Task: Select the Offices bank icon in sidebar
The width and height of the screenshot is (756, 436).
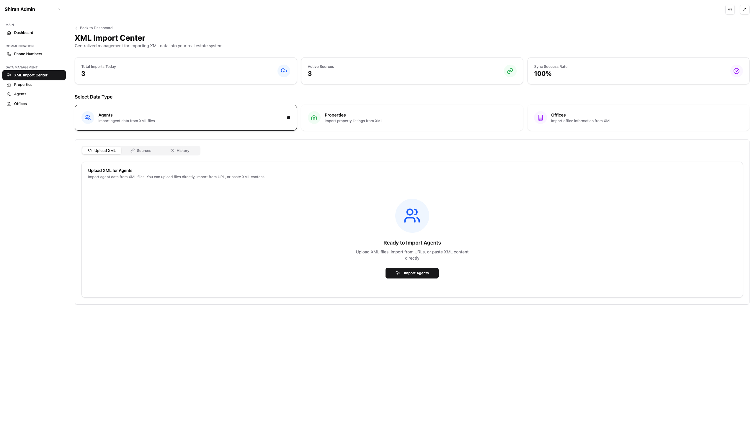Action: [x=9, y=104]
